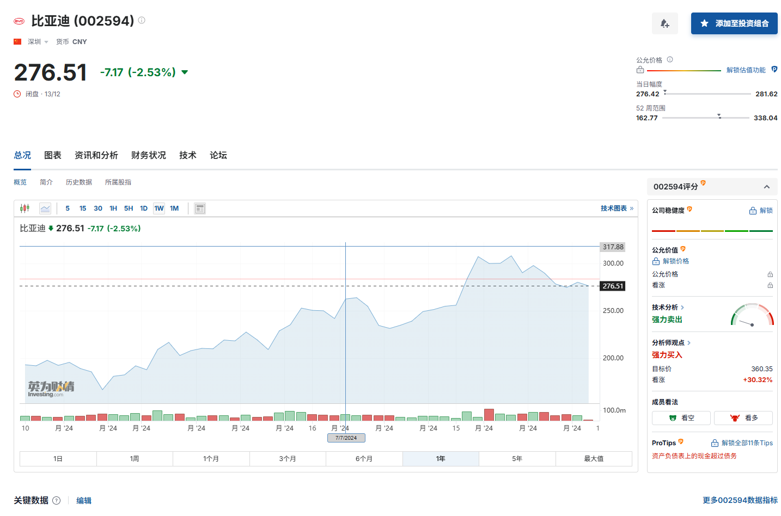Click 解锁价格 link
Viewport: 781px width, 516px height.
point(670,261)
